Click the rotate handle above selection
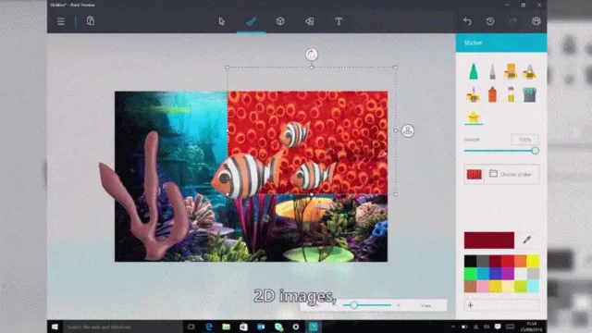Viewport: 592px width, 333px height. pyautogui.click(x=312, y=55)
